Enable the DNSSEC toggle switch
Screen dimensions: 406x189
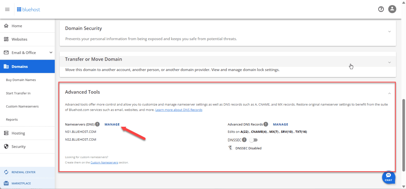tap(253, 140)
